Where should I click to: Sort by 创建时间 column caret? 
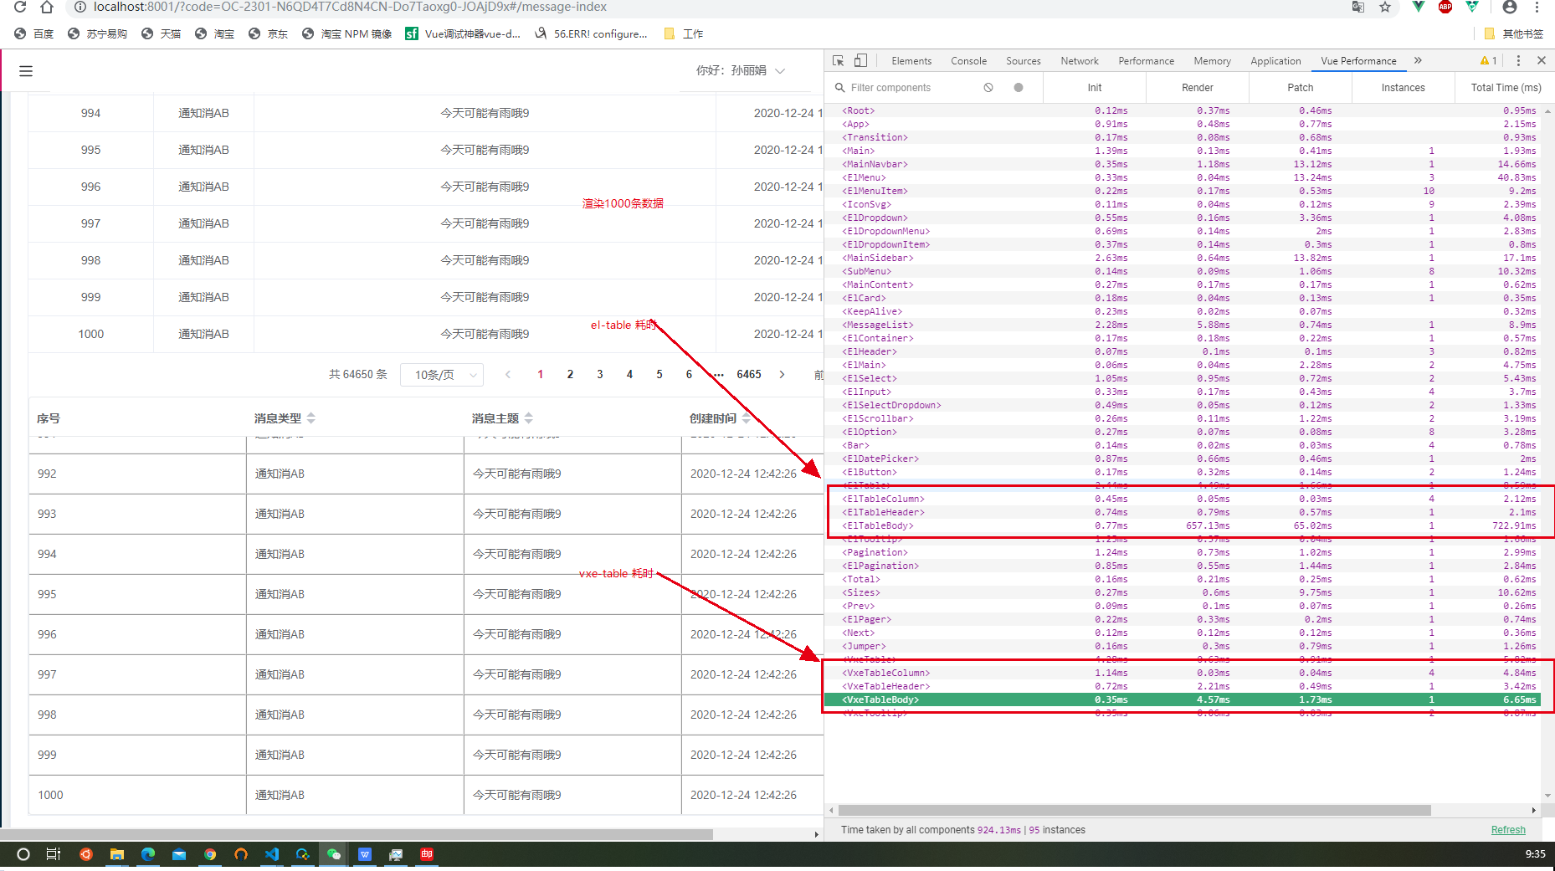click(746, 418)
